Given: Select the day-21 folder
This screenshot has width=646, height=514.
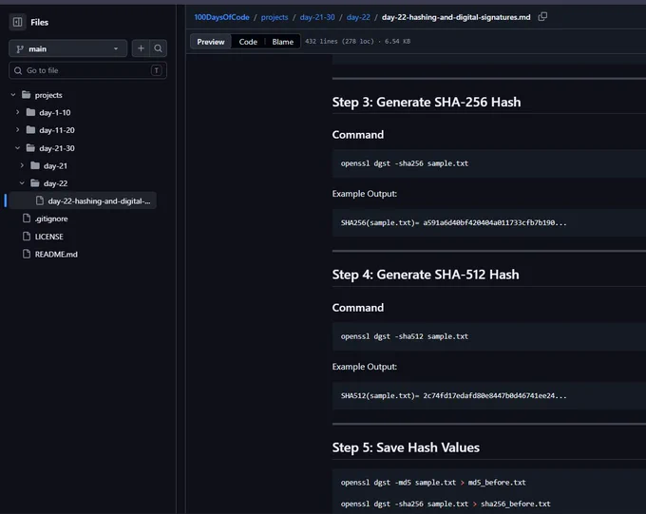Looking at the screenshot, I should pos(55,166).
